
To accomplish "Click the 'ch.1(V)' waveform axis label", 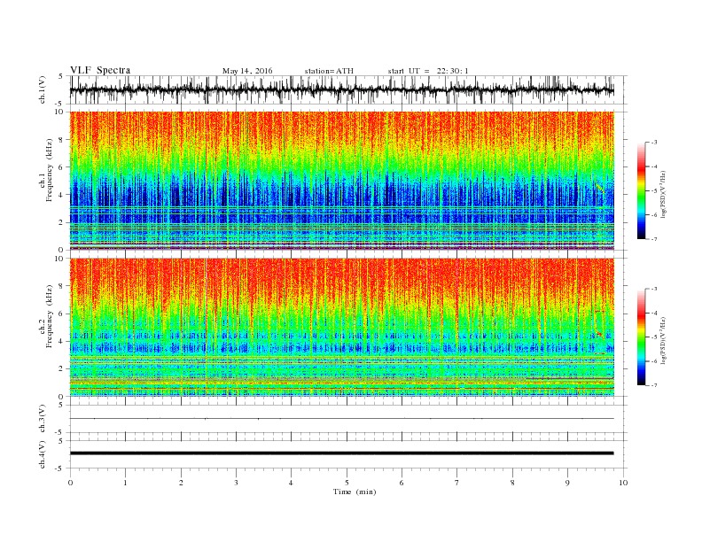I will click(x=43, y=89).
